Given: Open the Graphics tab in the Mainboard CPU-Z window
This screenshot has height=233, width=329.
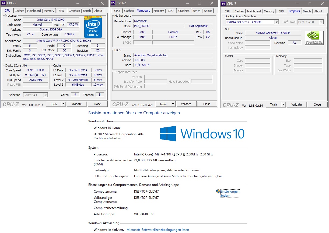Looking at the screenshot, I should [184, 11].
